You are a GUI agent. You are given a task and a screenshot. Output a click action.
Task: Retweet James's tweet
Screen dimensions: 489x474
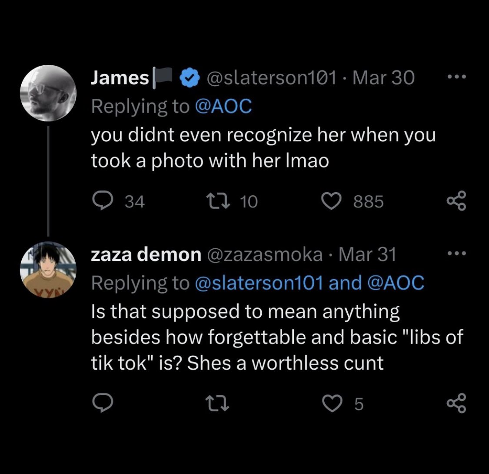(218, 201)
